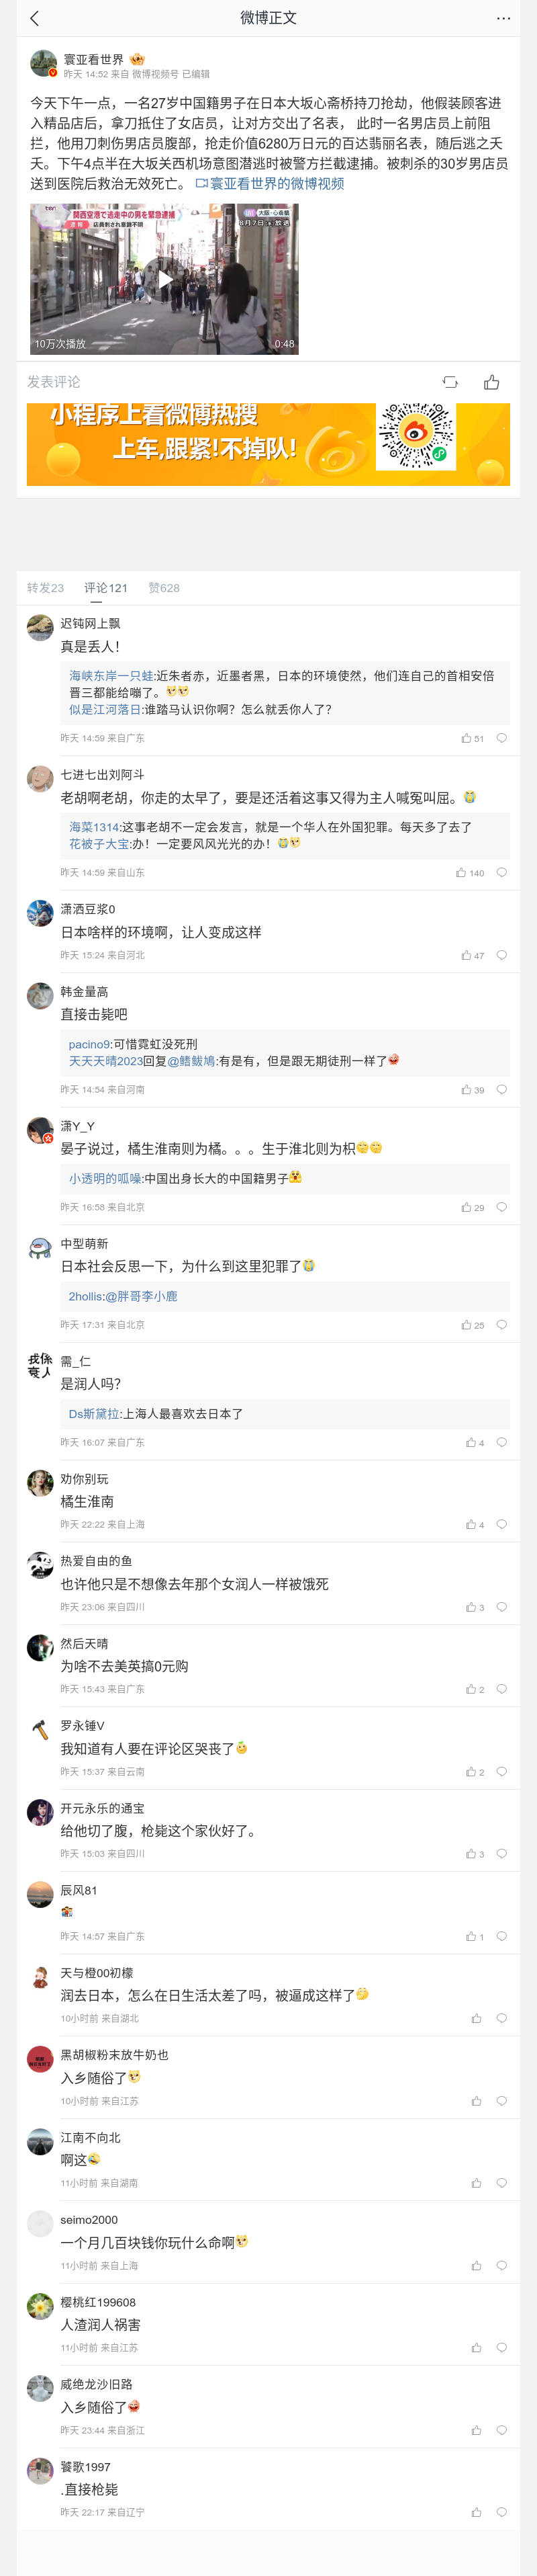The height and width of the screenshot is (2576, 537).
Task: Open the three-dot more options menu
Action: click(503, 18)
